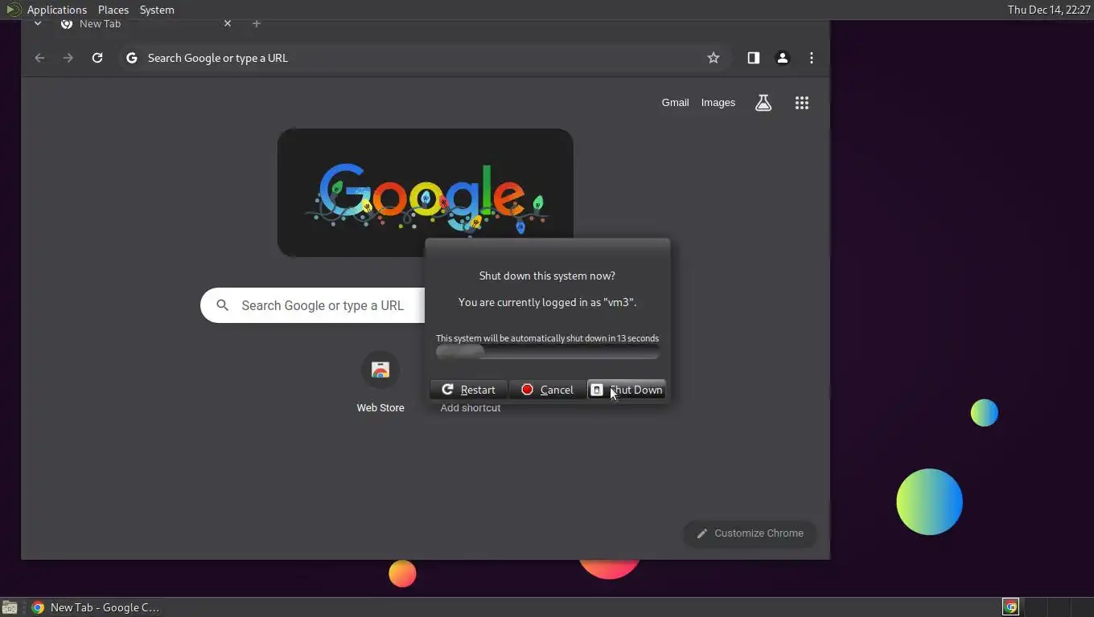Click the show desktop icon in taskbar
Screen dimensions: 1094x617
(10, 607)
